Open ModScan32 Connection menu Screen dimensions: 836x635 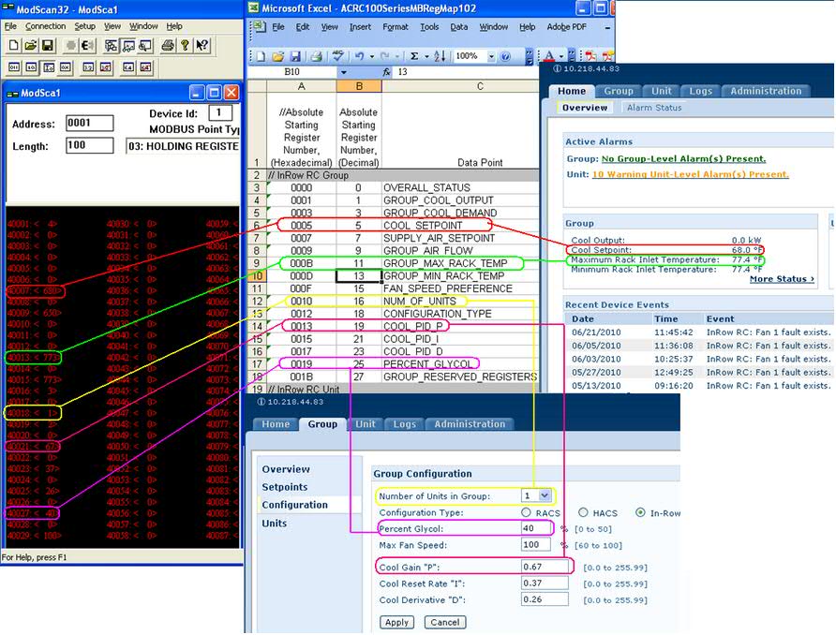pos(45,26)
